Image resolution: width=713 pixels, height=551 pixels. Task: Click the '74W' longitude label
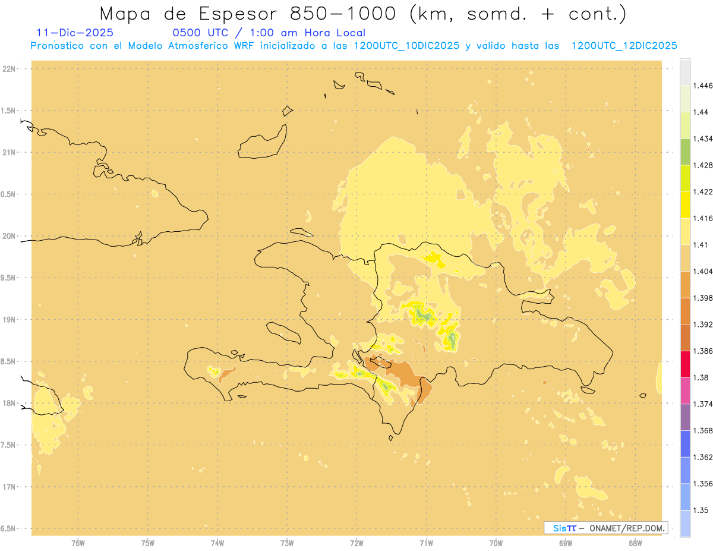point(217,543)
